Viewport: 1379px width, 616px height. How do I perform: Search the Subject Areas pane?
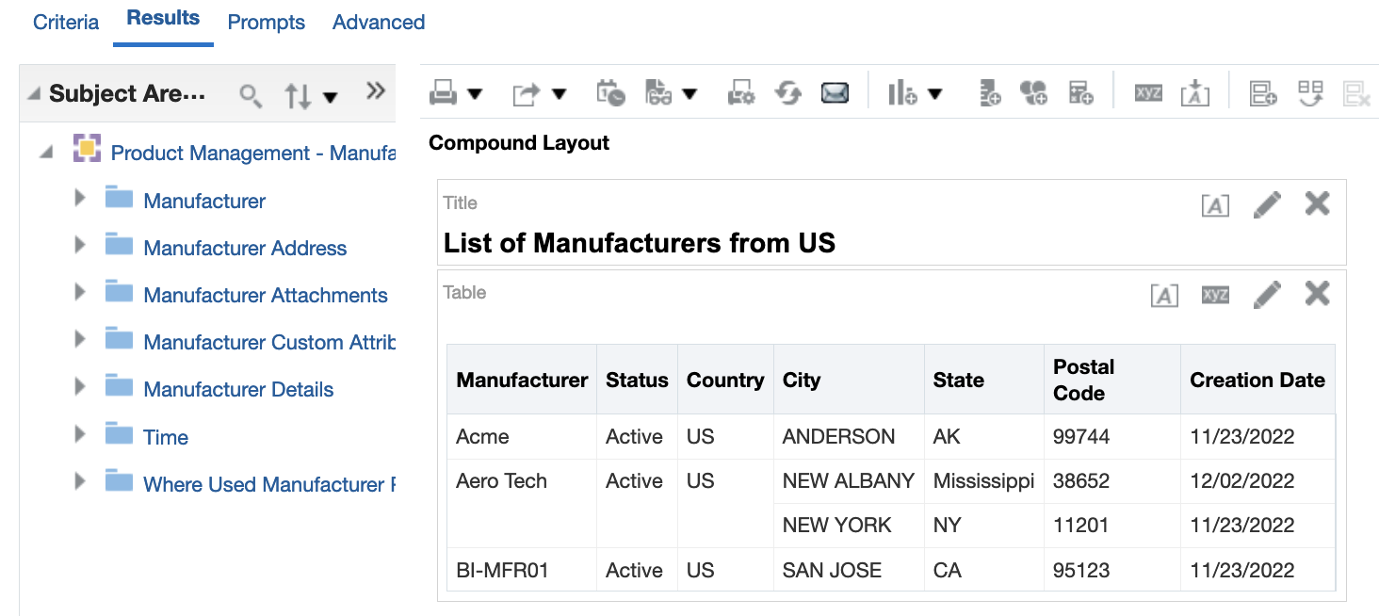251,95
